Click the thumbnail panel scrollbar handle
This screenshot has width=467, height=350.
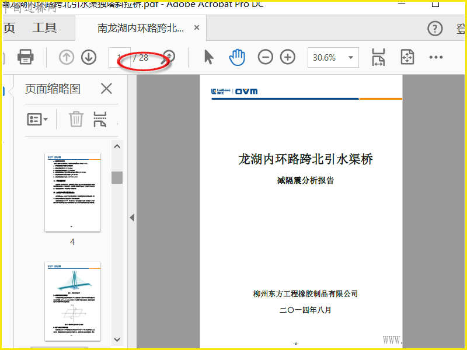tap(117, 178)
